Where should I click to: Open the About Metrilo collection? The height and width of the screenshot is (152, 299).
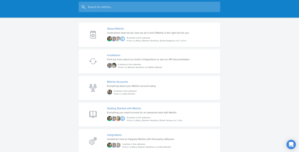pos(115,29)
